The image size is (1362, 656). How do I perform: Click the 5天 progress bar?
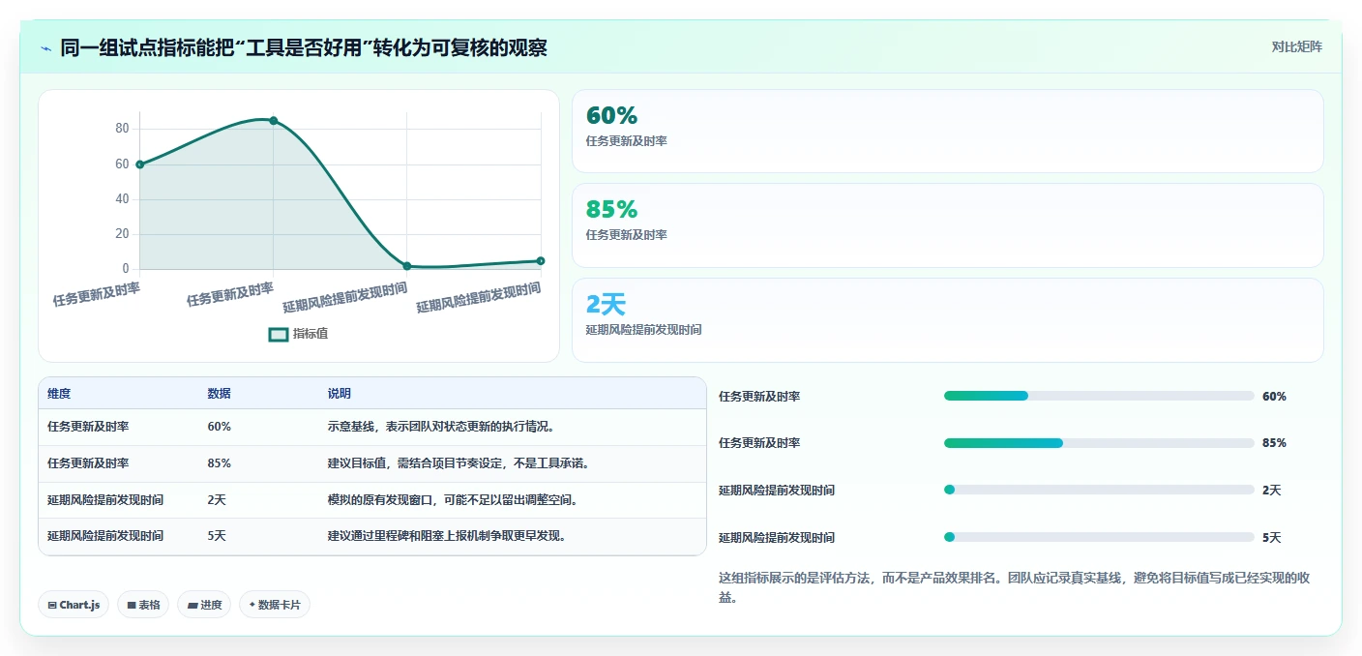click(1099, 537)
